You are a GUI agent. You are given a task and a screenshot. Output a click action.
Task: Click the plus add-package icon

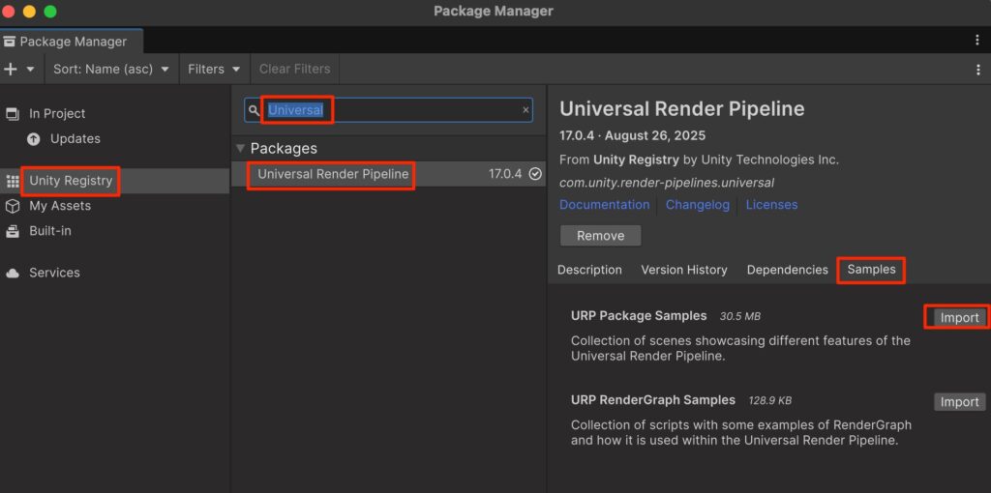10,69
